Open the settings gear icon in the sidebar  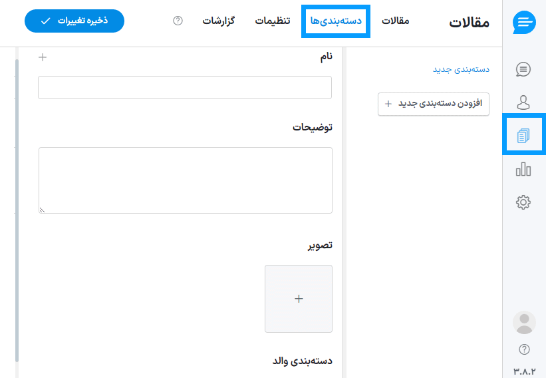coord(523,202)
